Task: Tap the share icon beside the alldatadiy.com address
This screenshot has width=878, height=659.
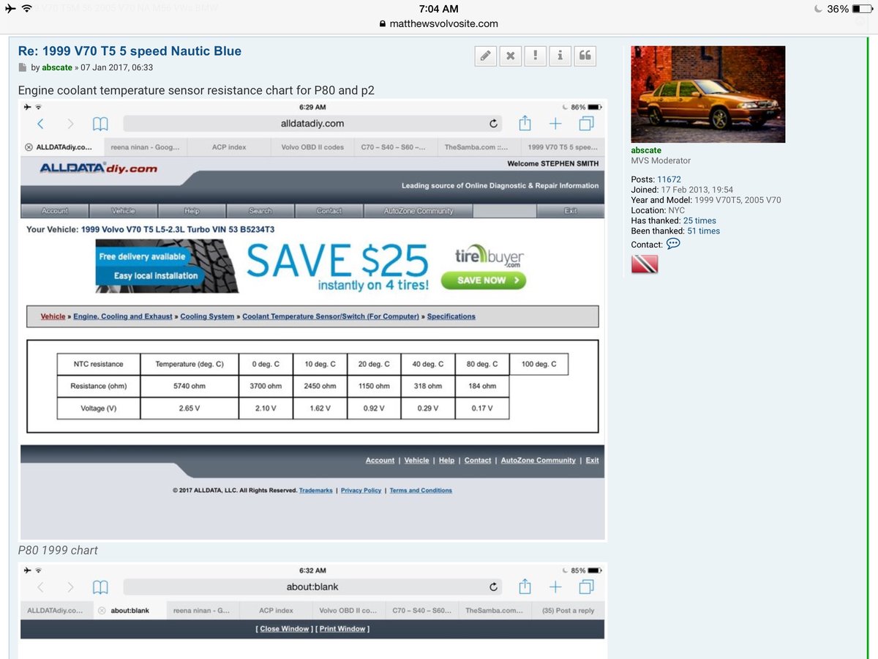Action: coord(525,123)
